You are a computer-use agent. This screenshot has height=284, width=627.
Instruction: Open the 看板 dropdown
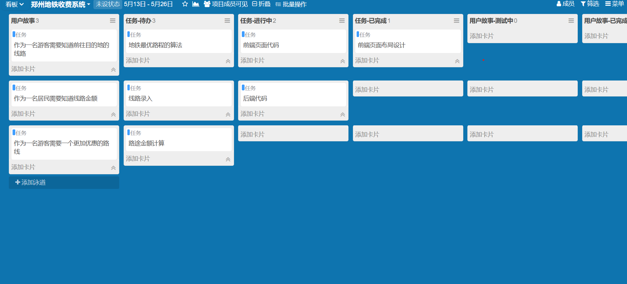point(14,4)
